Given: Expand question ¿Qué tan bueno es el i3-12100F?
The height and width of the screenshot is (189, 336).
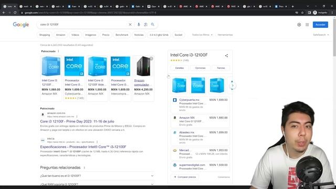Looking at the screenshot, I should [x=97, y=176].
